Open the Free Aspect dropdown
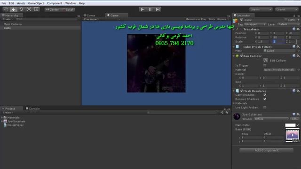Image resolution: width=301 pixels, height=169 pixels. point(102,19)
